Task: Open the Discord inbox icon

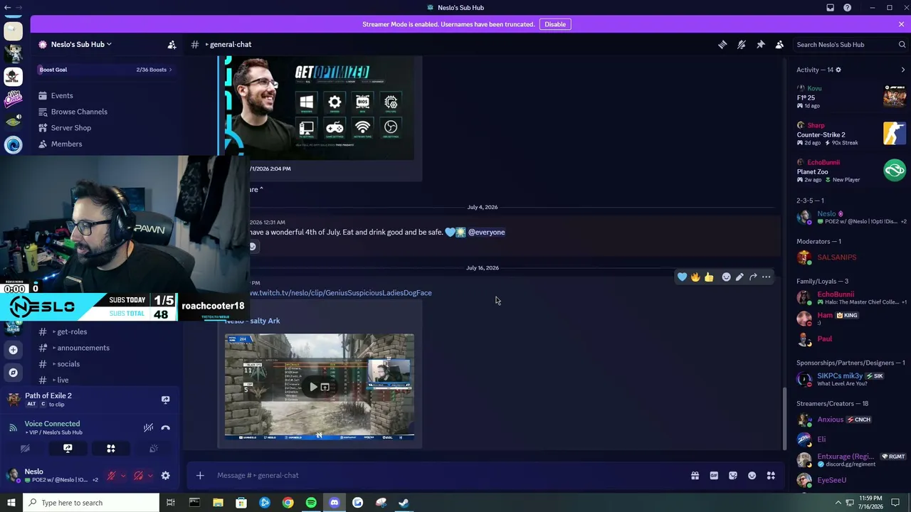Action: coord(830,7)
